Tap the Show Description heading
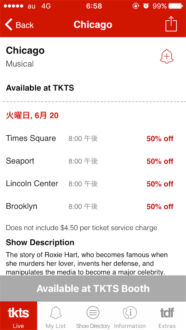This screenshot has width=186, height=330. click(x=40, y=242)
